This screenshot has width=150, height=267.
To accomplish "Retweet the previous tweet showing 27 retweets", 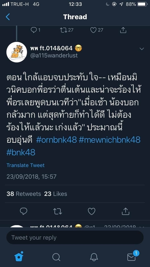I will tap(66, 30).
